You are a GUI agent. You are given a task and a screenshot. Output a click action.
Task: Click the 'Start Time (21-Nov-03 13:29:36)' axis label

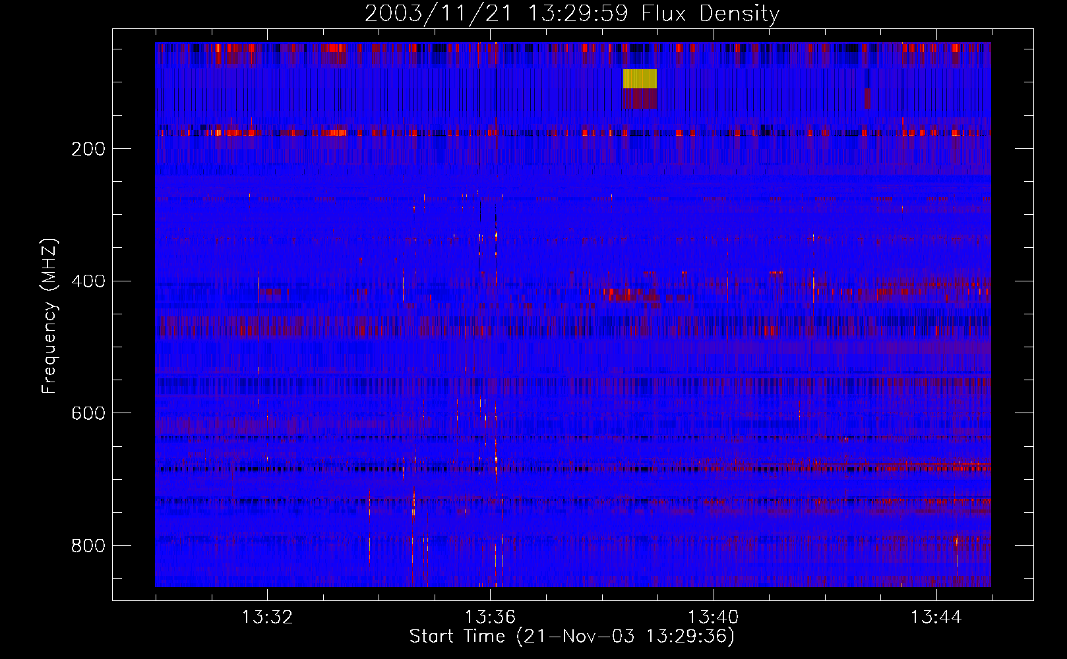[572, 636]
